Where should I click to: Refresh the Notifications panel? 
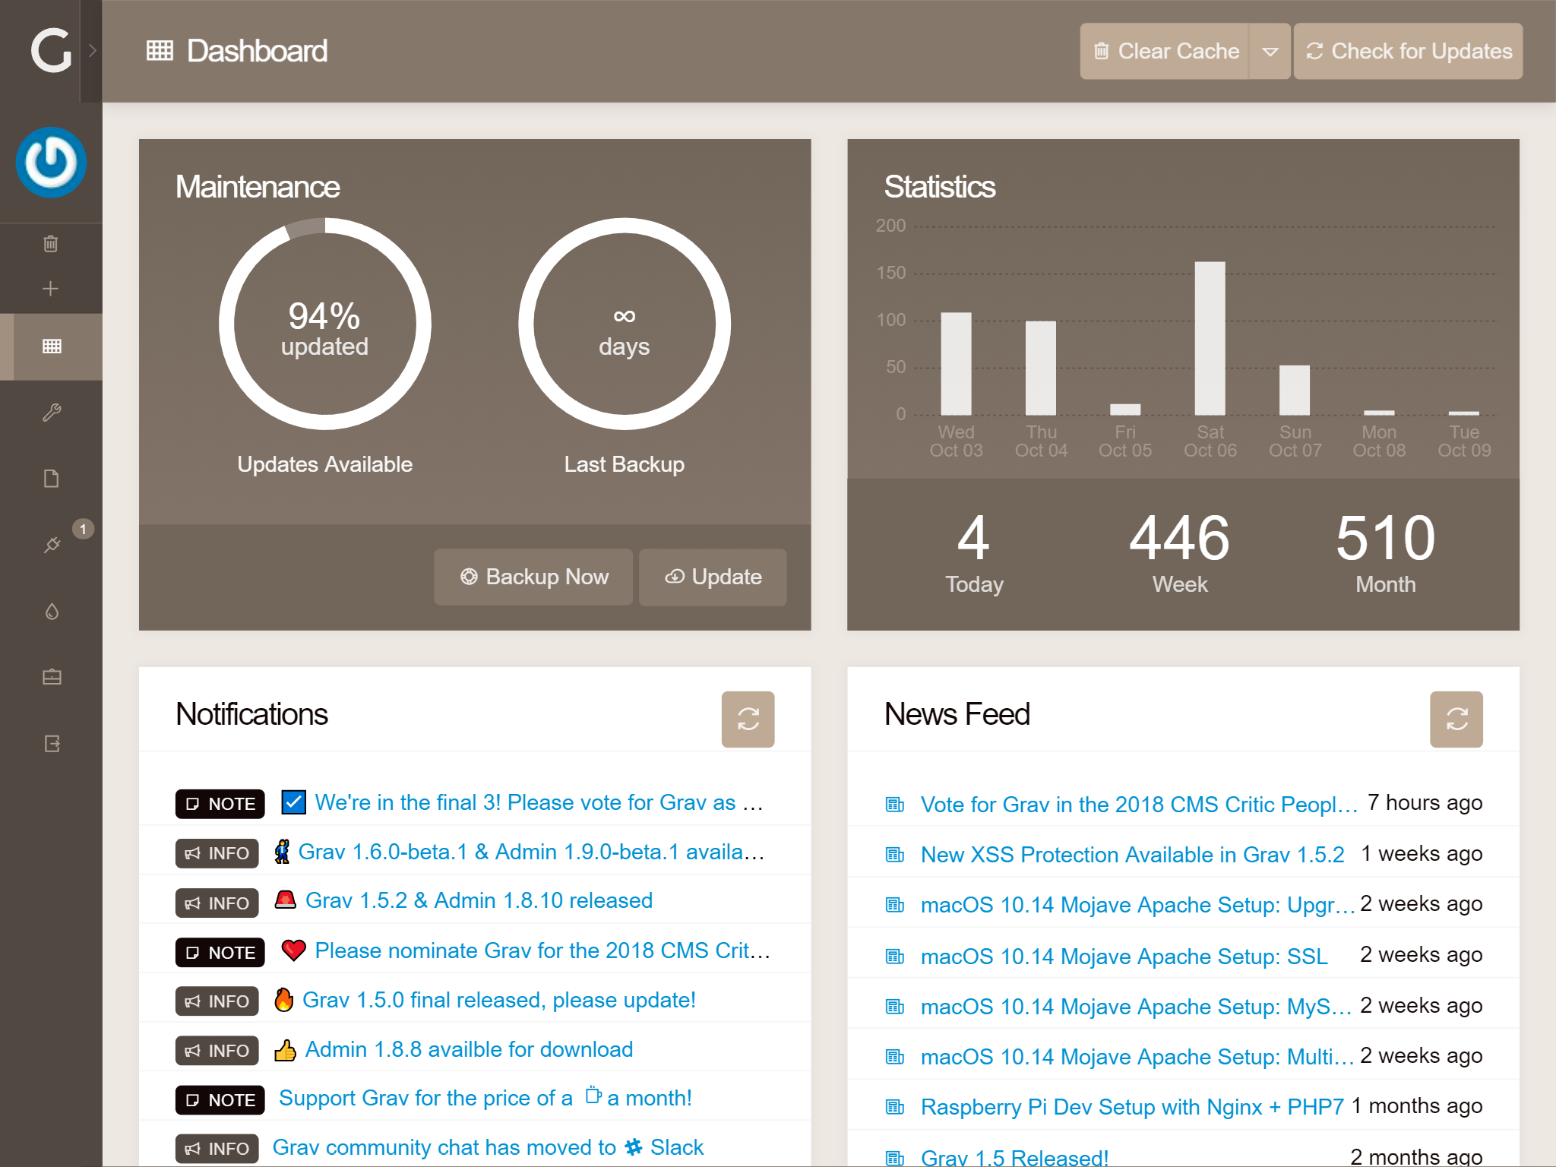748,719
